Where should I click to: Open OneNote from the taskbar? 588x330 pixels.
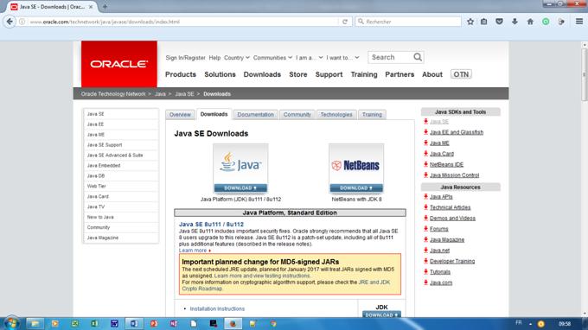[173, 324]
